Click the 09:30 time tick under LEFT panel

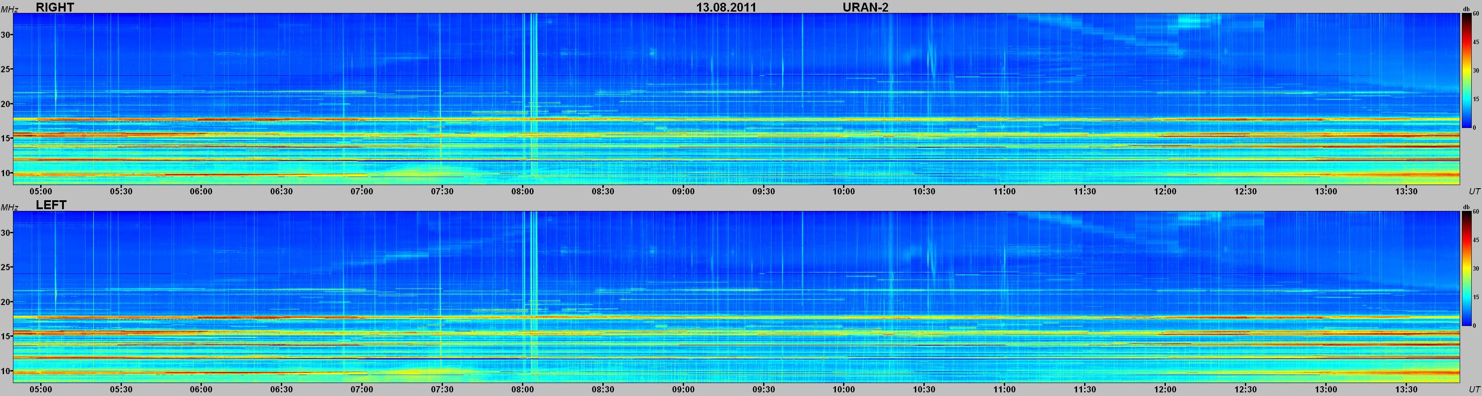pyautogui.click(x=763, y=389)
